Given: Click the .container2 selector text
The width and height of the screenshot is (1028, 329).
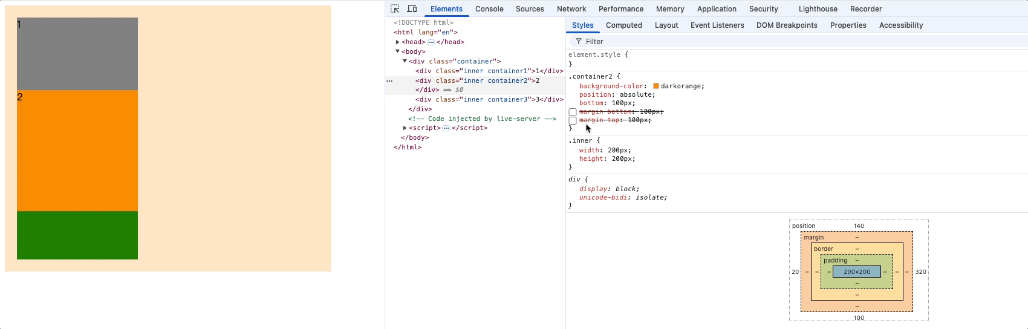Looking at the screenshot, I should (x=590, y=76).
